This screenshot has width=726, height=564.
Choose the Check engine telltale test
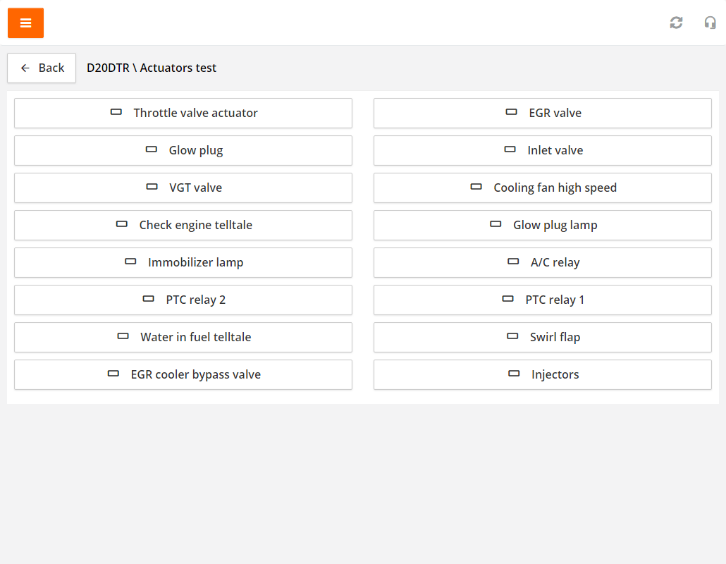click(x=183, y=225)
